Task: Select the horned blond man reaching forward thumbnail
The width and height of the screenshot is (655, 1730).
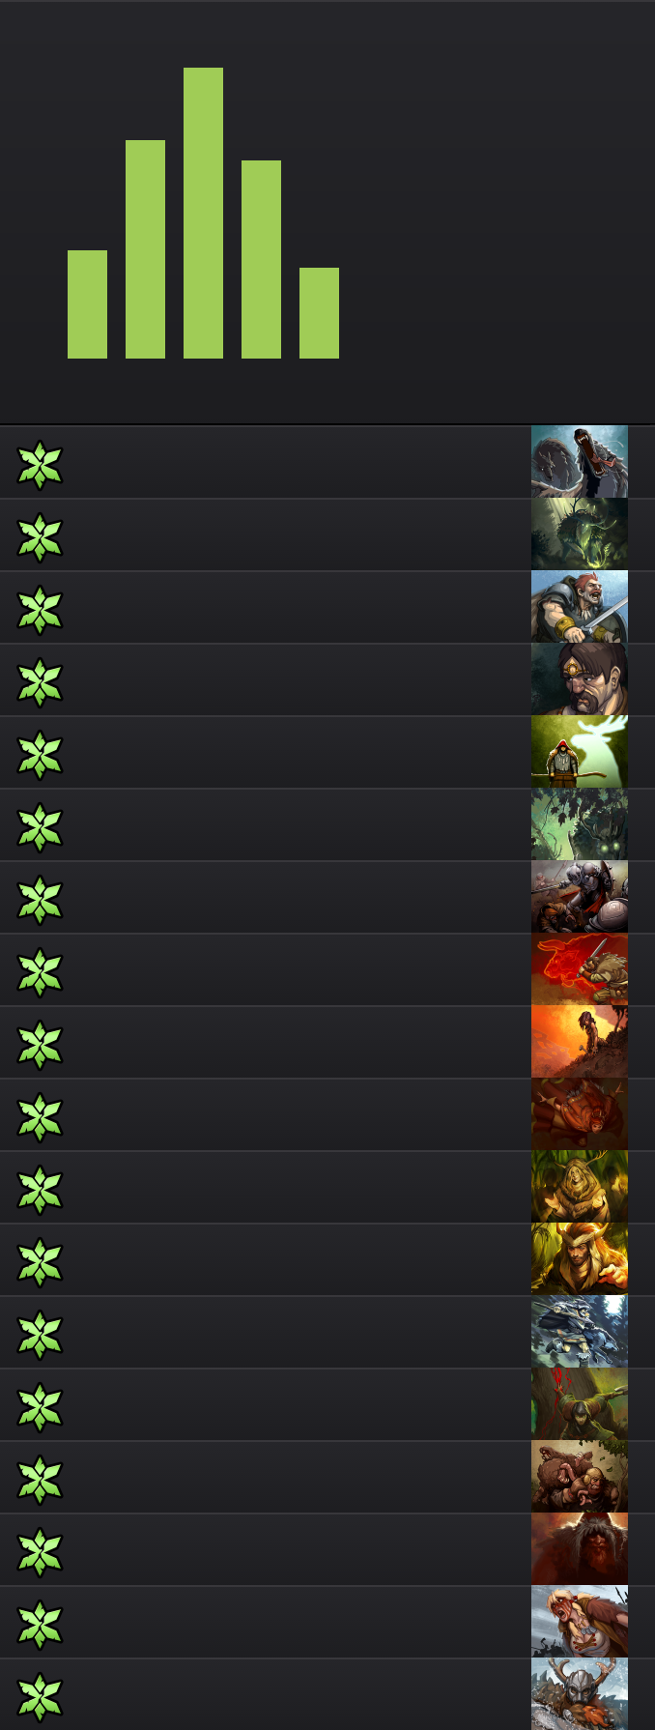Action: [x=580, y=1259]
